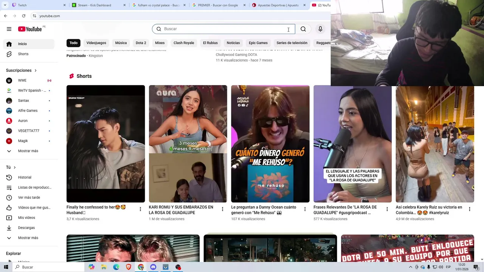Switch to Apuestas Deportivas tab
The width and height of the screenshot is (484, 272).
pyautogui.click(x=278, y=5)
